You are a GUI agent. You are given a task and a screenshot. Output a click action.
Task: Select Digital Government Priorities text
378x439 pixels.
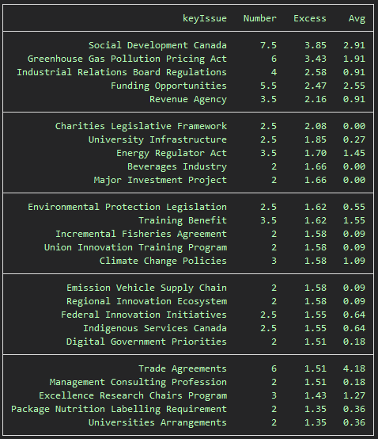[146, 342]
